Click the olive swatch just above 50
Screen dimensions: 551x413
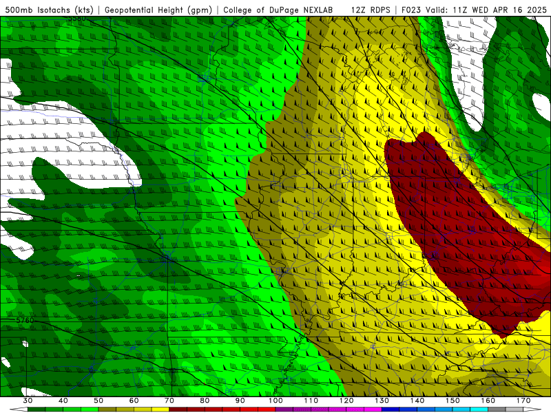(107, 410)
